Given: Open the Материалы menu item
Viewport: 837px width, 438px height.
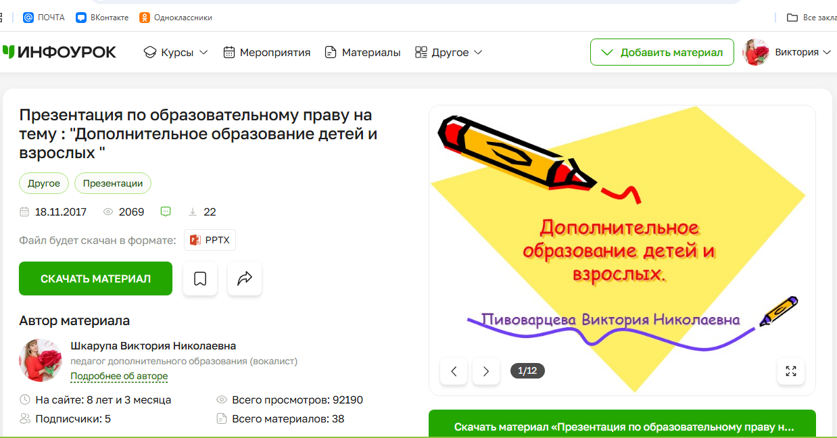Looking at the screenshot, I should point(363,52).
